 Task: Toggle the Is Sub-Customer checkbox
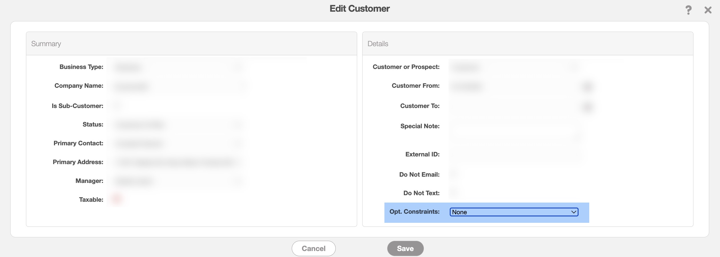pos(117,106)
